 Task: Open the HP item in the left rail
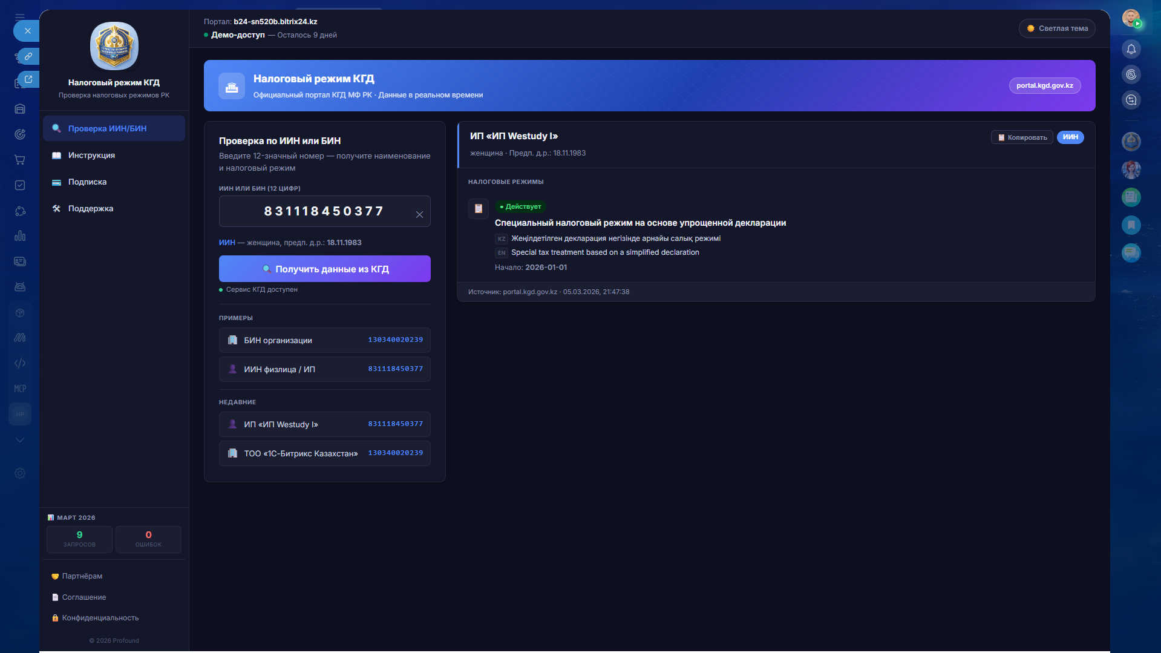click(x=20, y=414)
